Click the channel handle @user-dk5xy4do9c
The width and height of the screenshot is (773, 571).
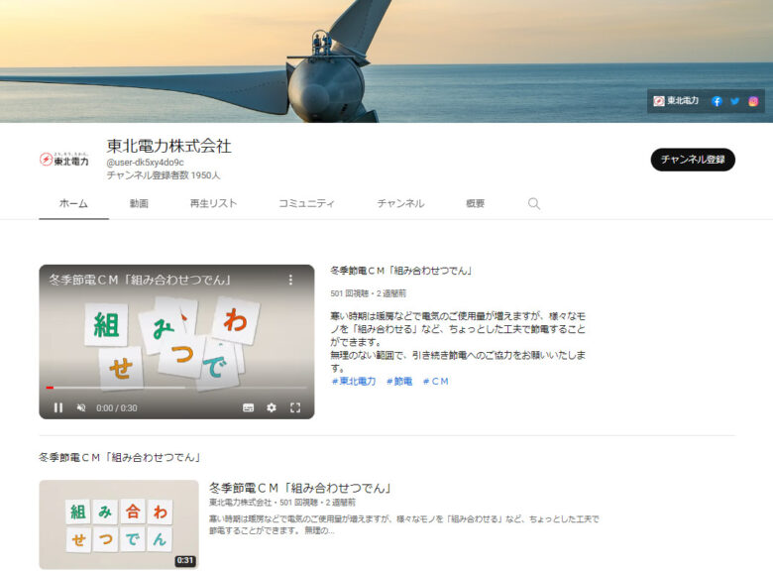click(x=146, y=163)
